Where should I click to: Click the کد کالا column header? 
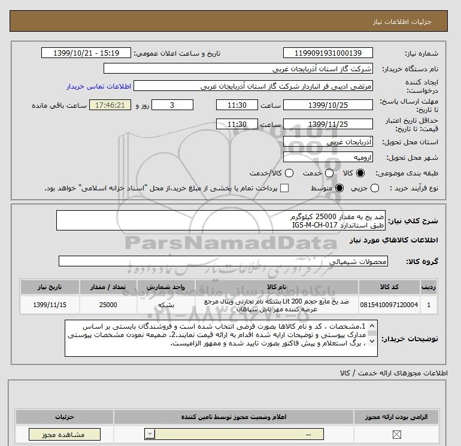(x=389, y=287)
